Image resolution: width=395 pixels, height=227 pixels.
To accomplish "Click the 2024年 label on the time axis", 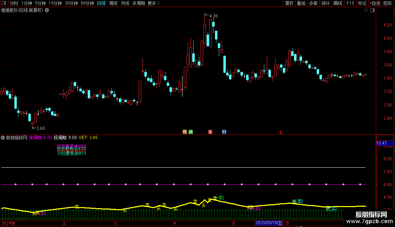I will [8, 223].
